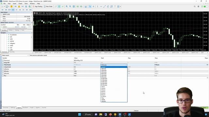
Task: Click the yellow toolbar icon left of IDE
Action: 12,6
